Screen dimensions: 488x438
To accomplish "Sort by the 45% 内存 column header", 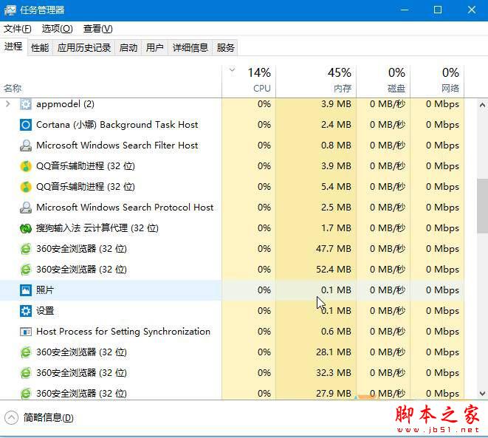I will [316, 81].
